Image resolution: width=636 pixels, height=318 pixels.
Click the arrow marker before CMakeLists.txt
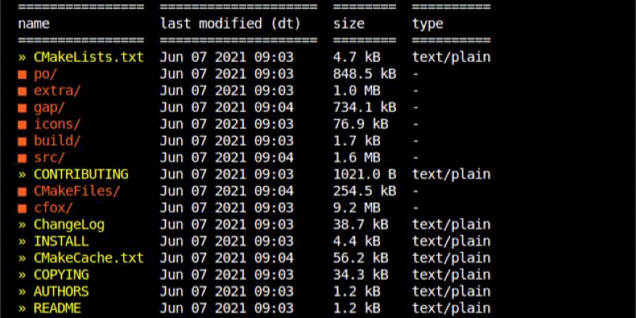[22, 57]
